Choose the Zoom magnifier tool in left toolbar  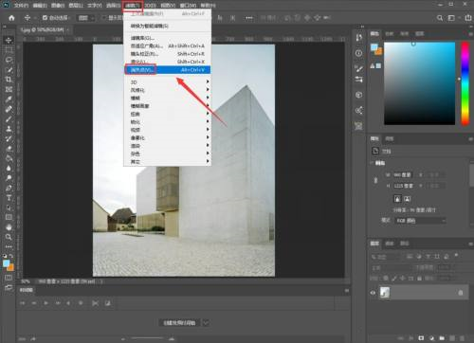9,237
